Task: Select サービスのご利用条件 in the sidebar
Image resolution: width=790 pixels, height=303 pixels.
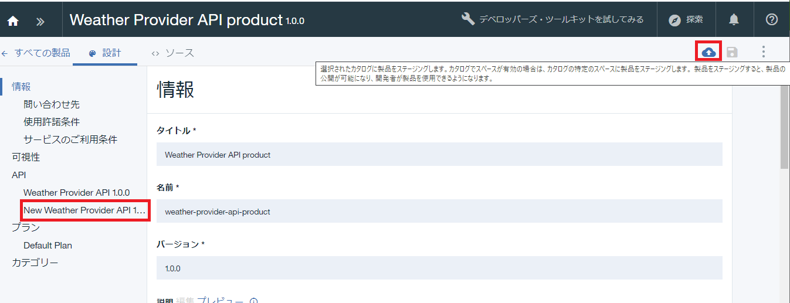Action: [x=70, y=139]
